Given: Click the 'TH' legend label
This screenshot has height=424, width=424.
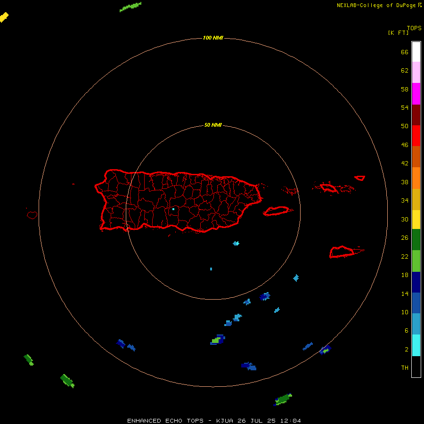Looking at the screenshot, I should (405, 368).
